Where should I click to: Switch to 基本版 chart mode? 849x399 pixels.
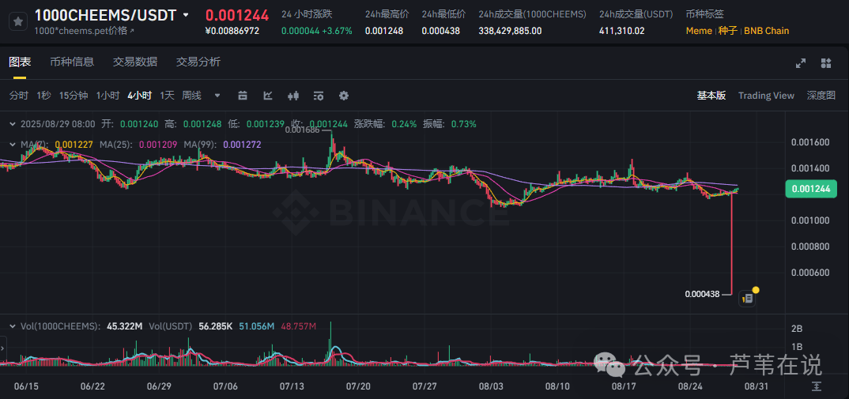(x=711, y=96)
